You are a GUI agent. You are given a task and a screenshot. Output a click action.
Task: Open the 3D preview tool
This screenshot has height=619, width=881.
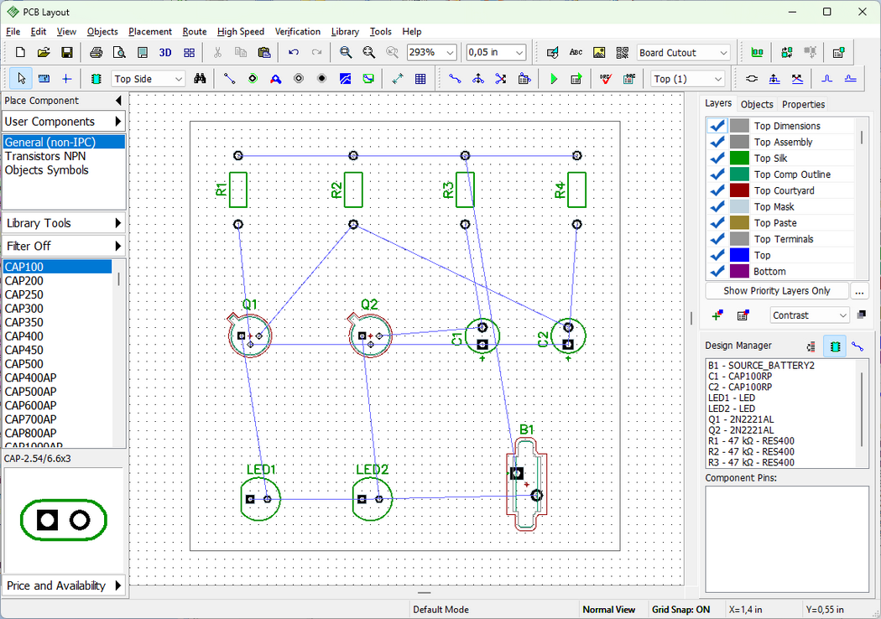tap(165, 52)
